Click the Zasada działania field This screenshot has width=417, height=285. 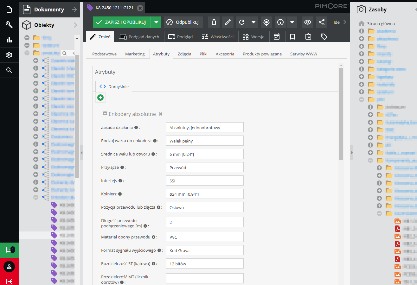click(205, 128)
